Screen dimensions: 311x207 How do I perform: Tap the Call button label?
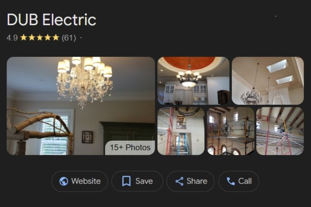pyautogui.click(x=245, y=181)
